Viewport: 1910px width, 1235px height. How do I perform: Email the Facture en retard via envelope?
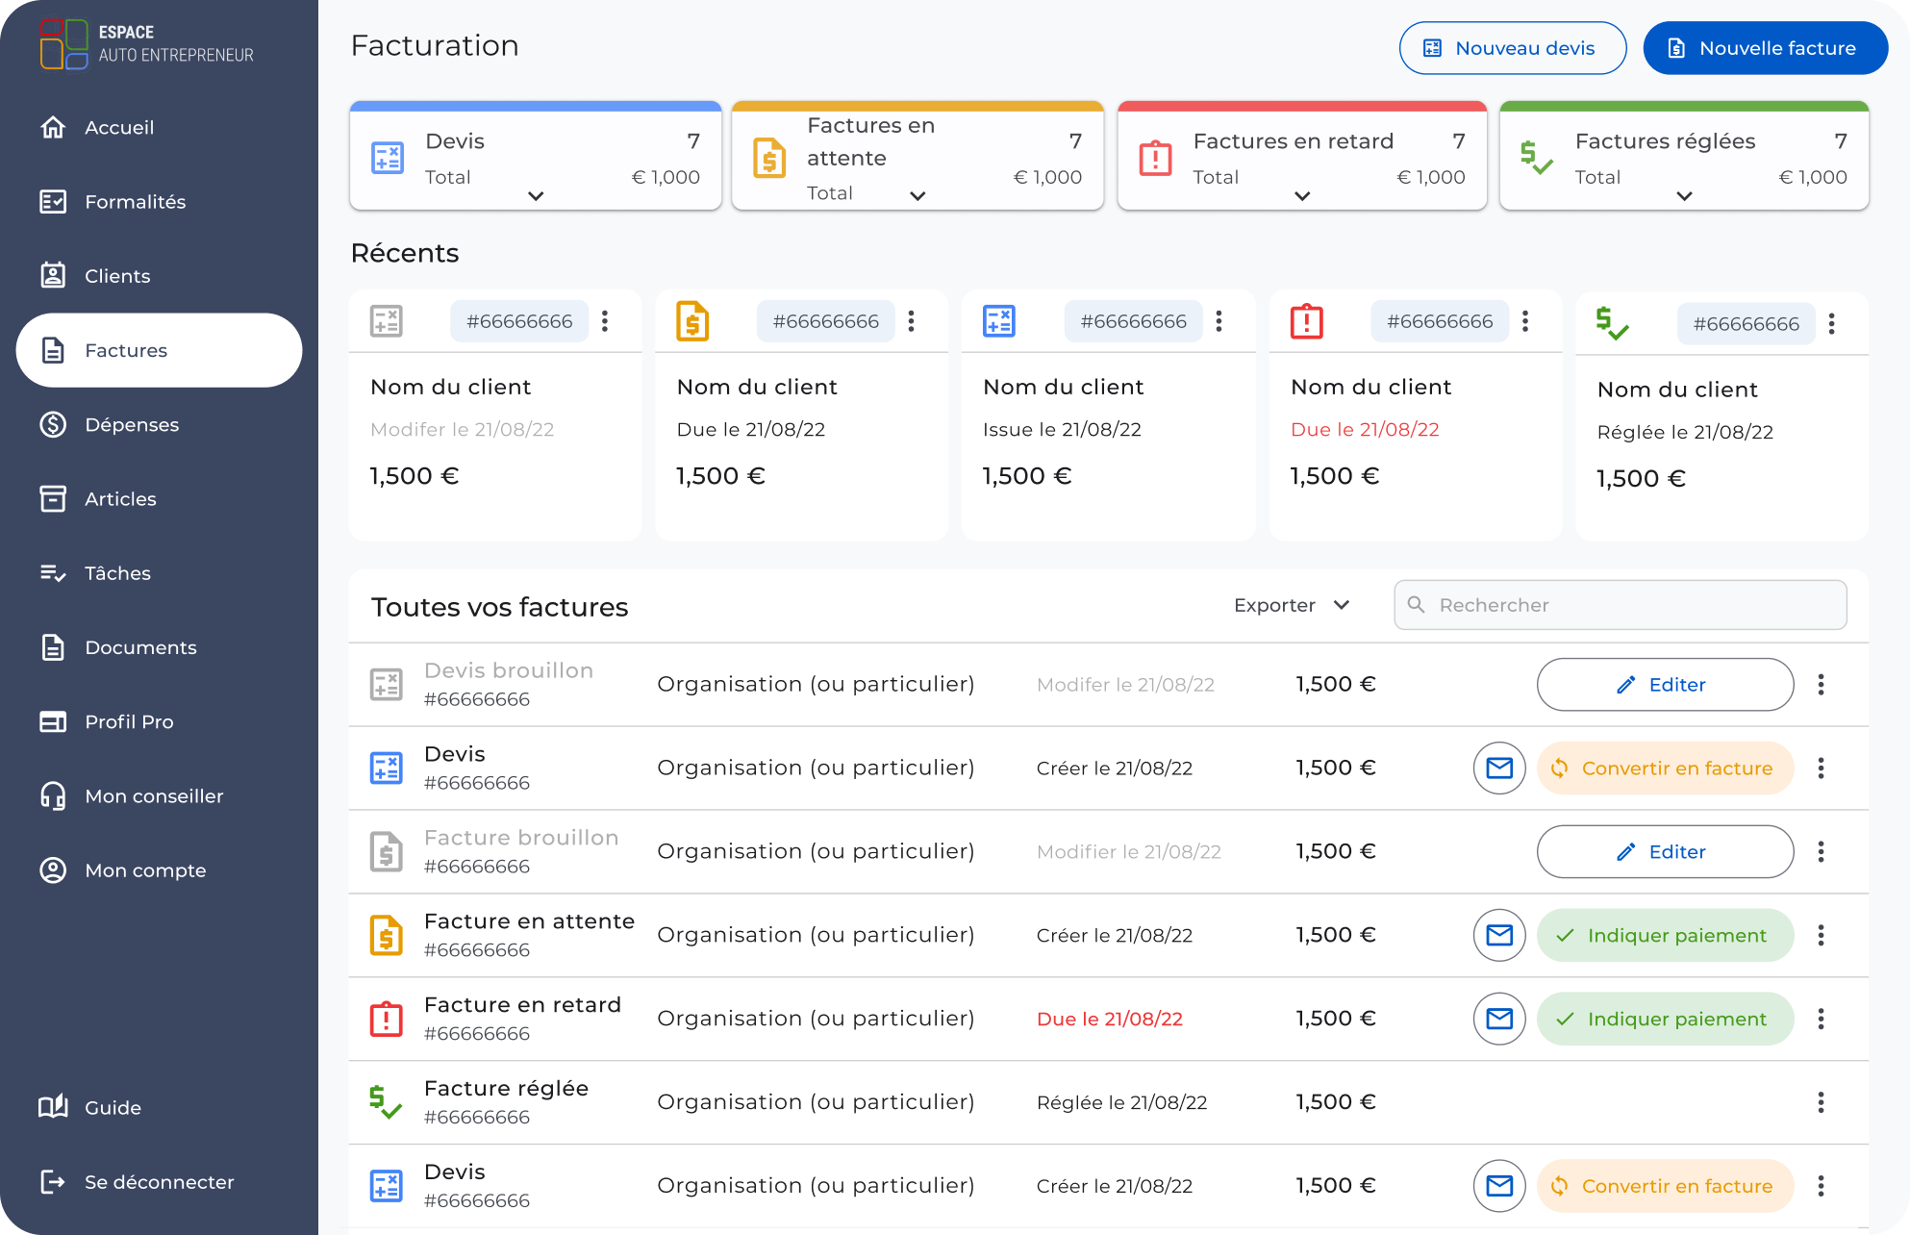click(1499, 1020)
